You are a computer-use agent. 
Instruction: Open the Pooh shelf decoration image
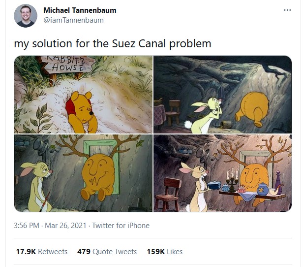[x=223, y=173]
